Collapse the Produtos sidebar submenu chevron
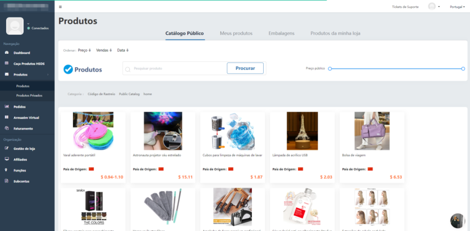This screenshot has width=470, height=231. coord(48,75)
